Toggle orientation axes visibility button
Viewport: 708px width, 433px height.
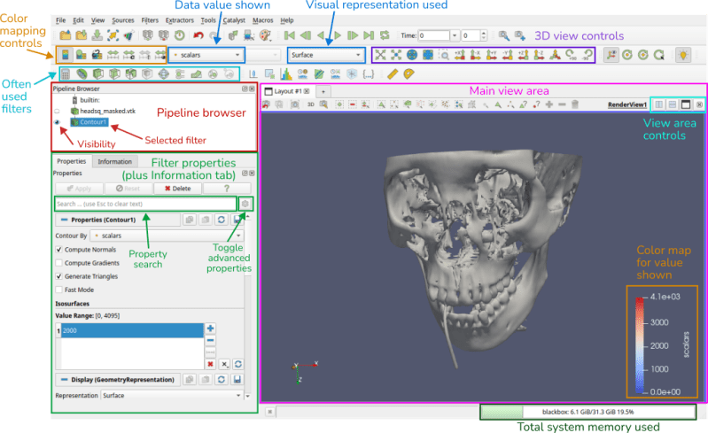point(611,55)
